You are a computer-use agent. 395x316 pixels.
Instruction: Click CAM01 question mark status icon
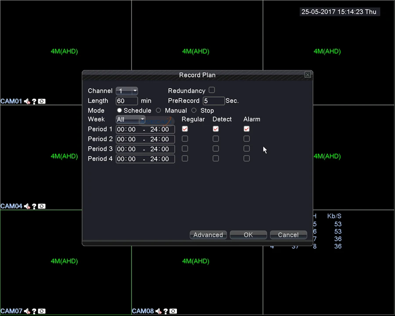34,101
